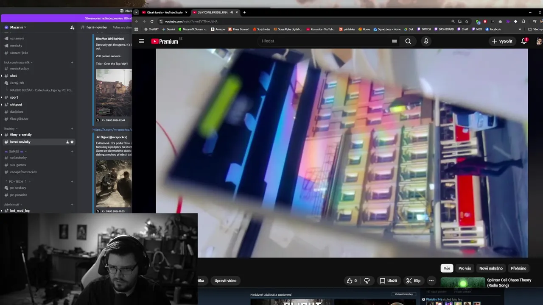Collapse the GAMES category
The width and height of the screenshot is (543, 305).
click(17, 151)
